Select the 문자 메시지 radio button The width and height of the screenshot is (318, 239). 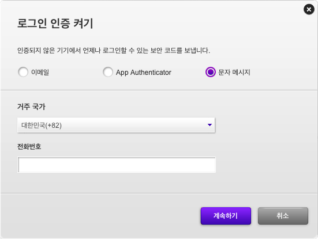tap(210, 72)
